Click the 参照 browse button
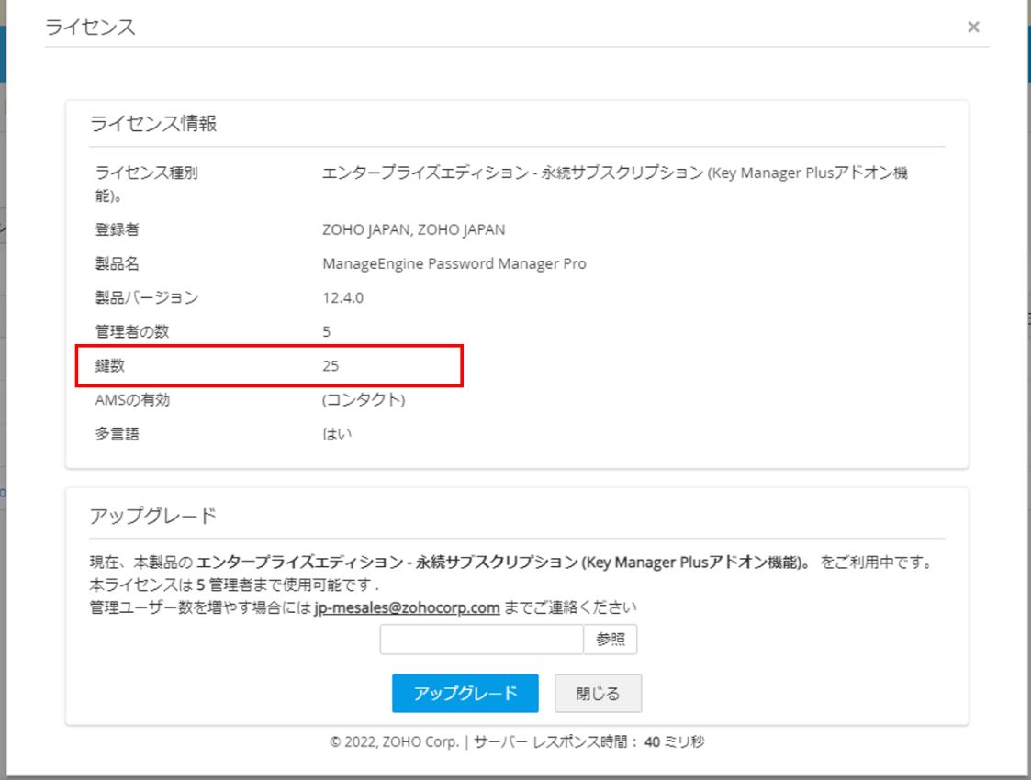Viewport: 1031px width, 780px height. pyautogui.click(x=611, y=640)
